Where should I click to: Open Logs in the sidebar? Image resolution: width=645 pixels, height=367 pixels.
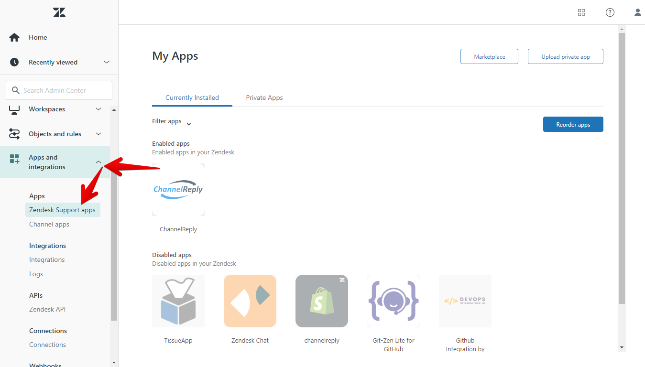click(x=36, y=274)
